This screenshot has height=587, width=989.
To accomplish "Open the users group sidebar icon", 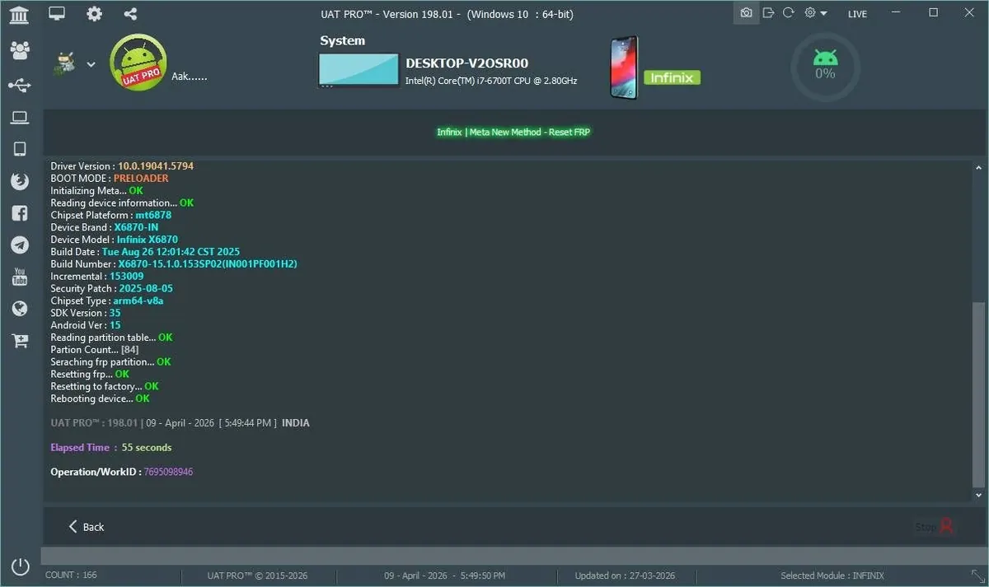I will [x=20, y=50].
